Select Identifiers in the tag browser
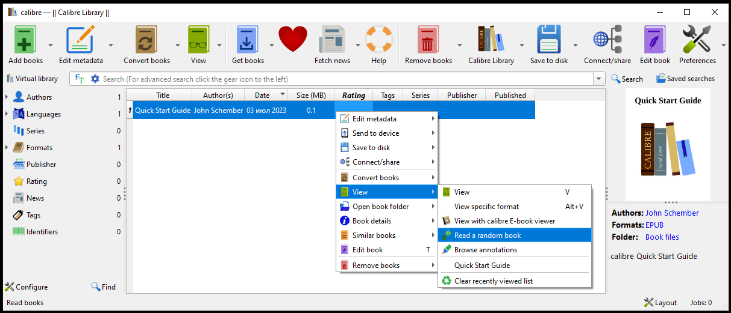The image size is (731, 313). 42,231
